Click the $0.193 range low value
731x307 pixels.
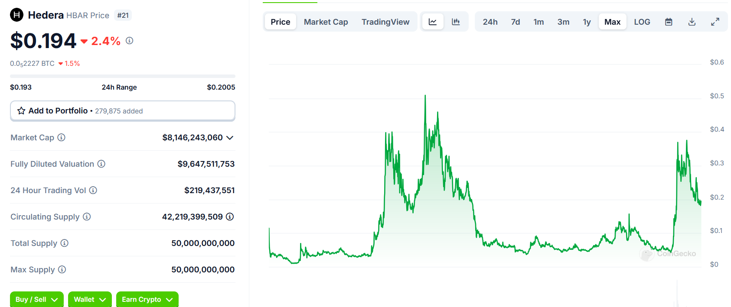(21, 87)
